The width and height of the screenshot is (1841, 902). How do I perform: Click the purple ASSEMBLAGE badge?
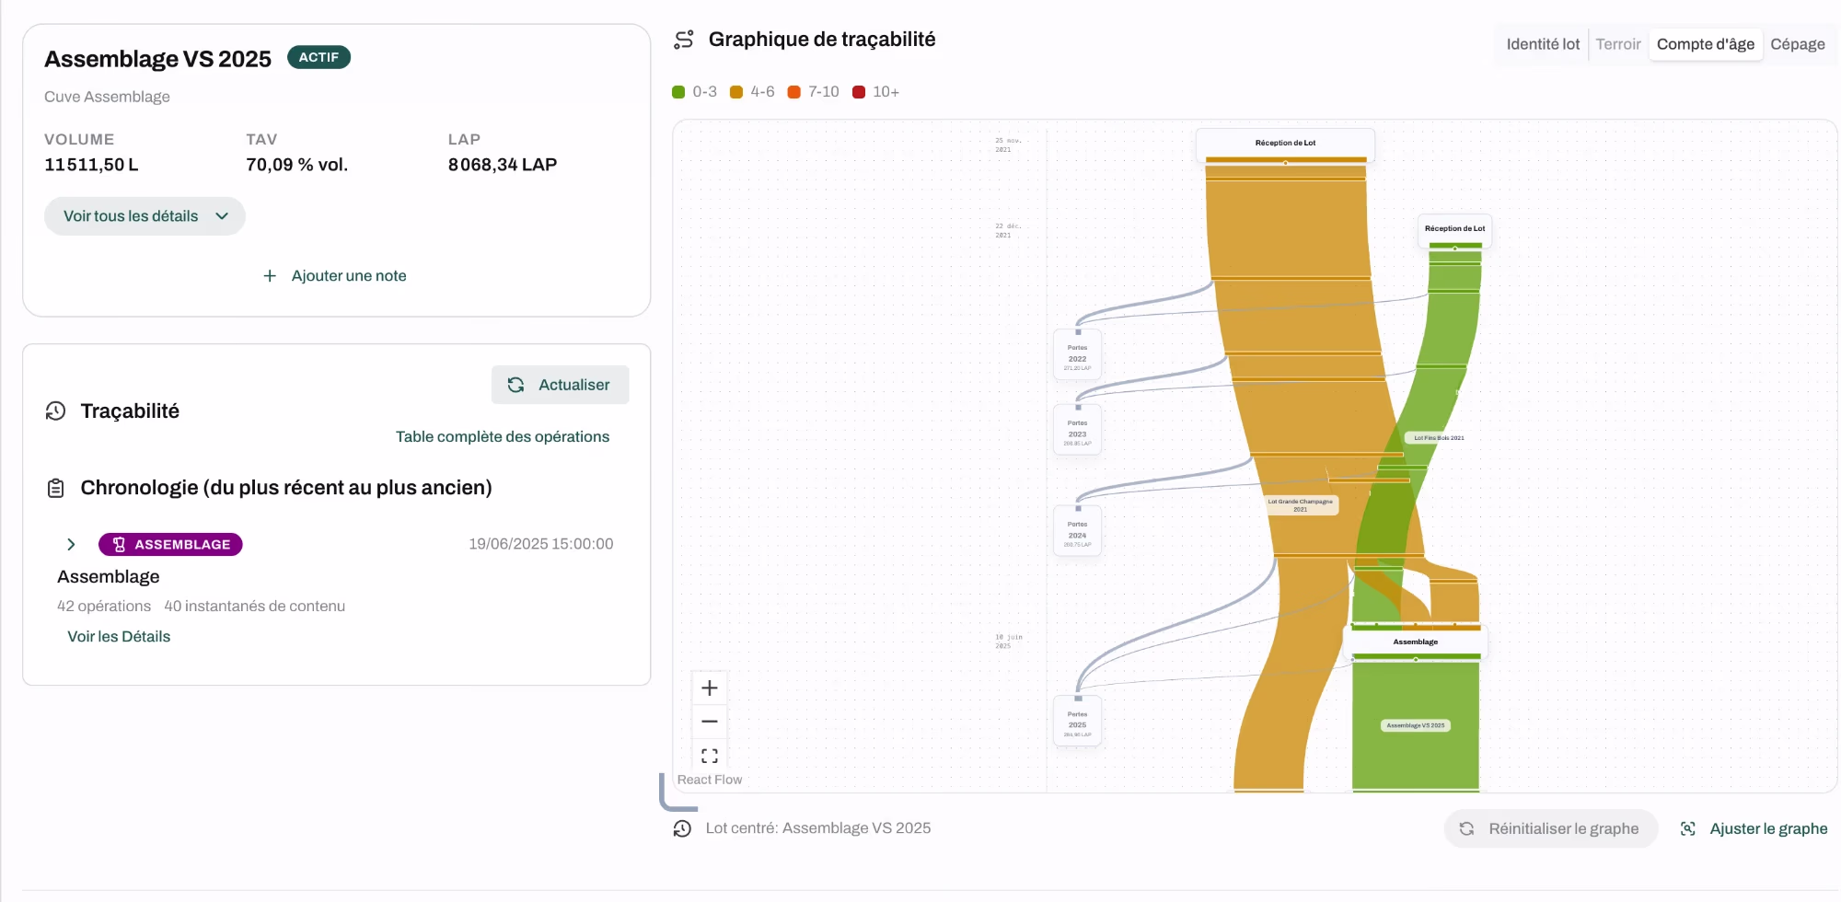click(x=170, y=545)
